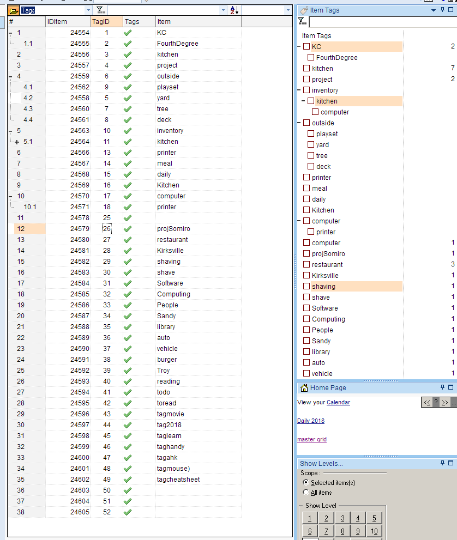457x540 pixels.
Task: Select the tagcheatsheet item cell
Action: [199, 480]
